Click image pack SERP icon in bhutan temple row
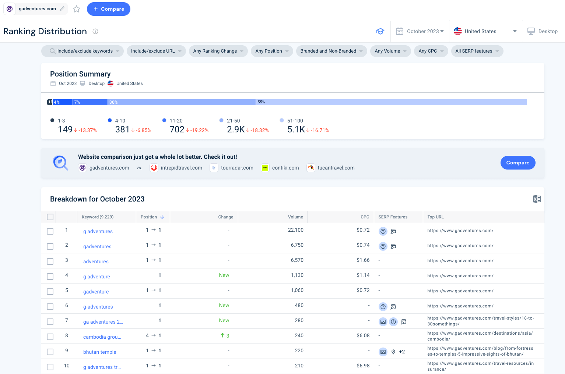Image resolution: width=565 pixels, height=374 pixels. [383, 352]
